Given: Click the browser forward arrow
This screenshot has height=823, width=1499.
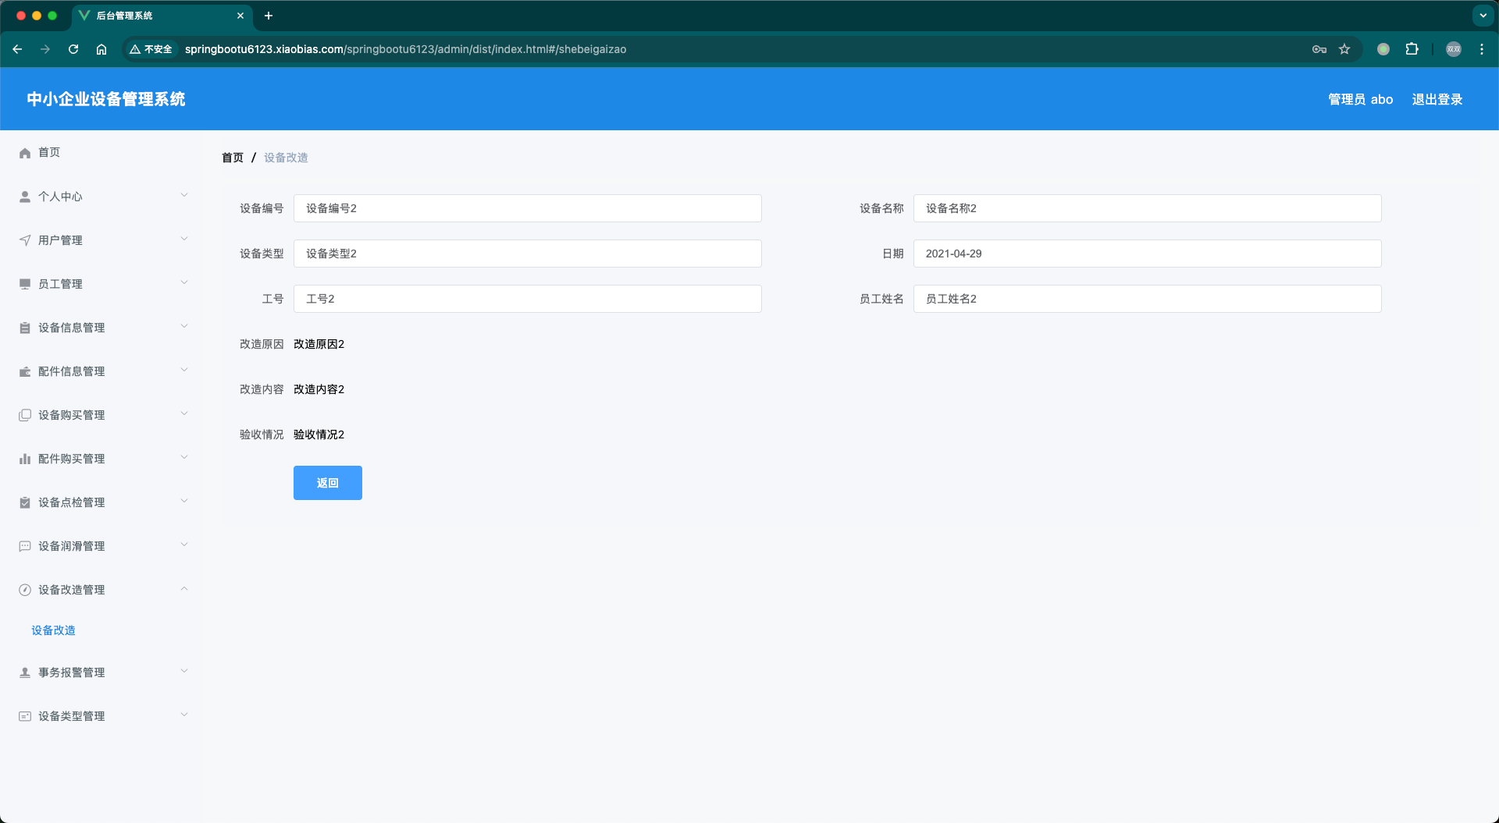Looking at the screenshot, I should 45,49.
